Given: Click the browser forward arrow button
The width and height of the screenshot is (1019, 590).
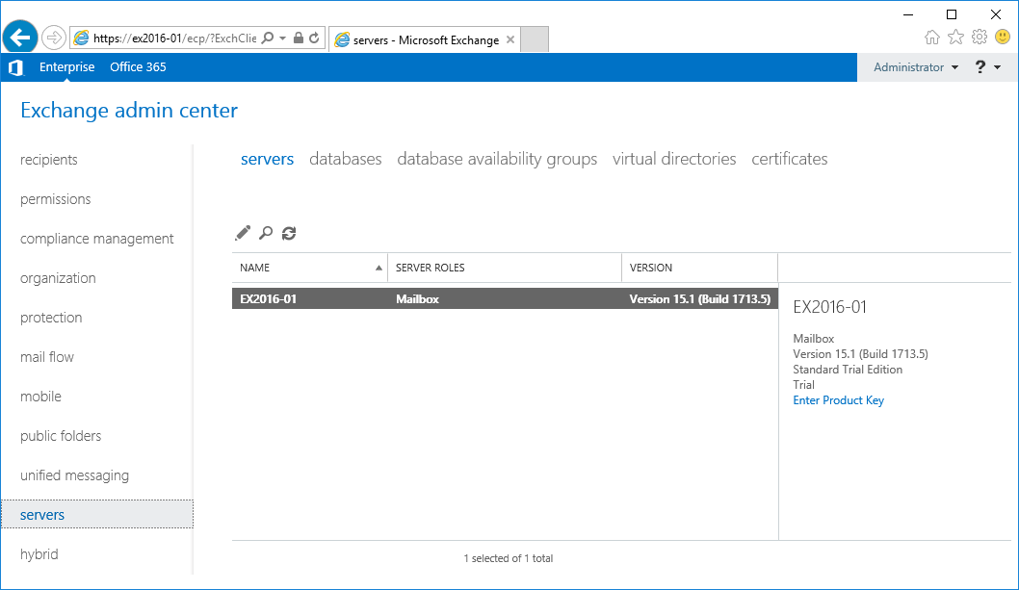Looking at the screenshot, I should click(x=54, y=38).
